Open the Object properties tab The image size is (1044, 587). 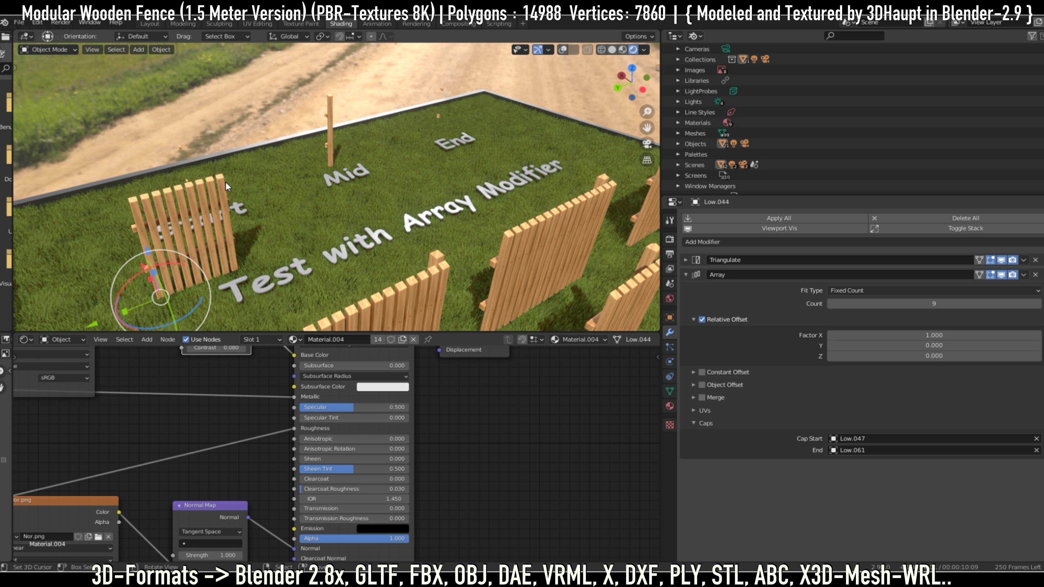pyautogui.click(x=669, y=317)
